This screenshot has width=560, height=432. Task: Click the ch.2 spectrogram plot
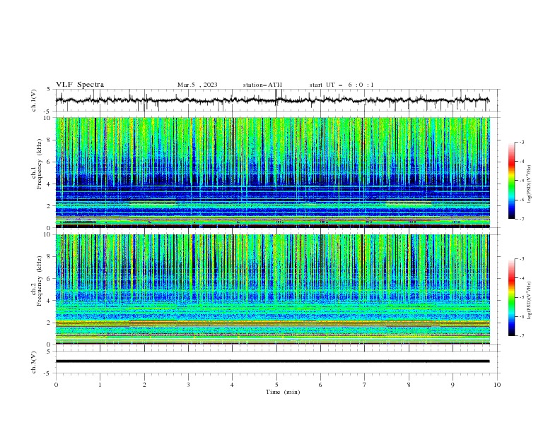tap(273, 289)
